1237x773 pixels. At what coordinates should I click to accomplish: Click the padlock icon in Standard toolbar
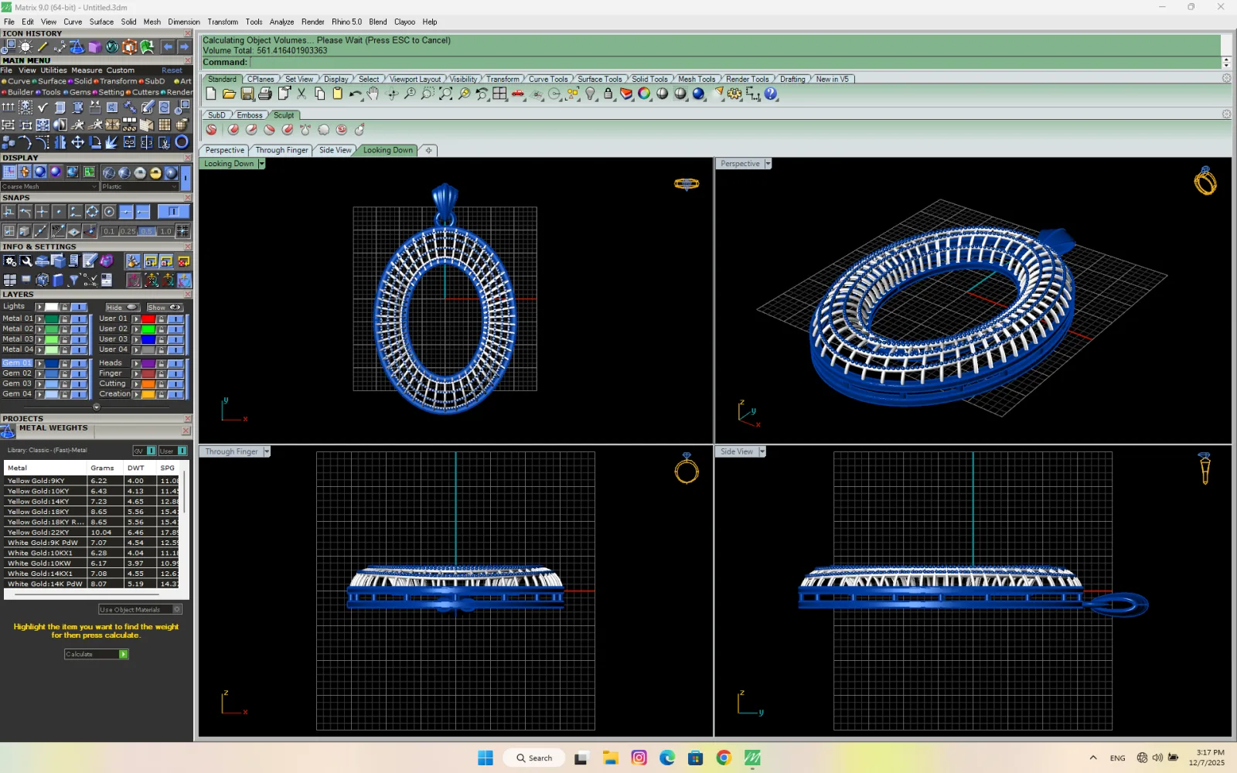608,94
